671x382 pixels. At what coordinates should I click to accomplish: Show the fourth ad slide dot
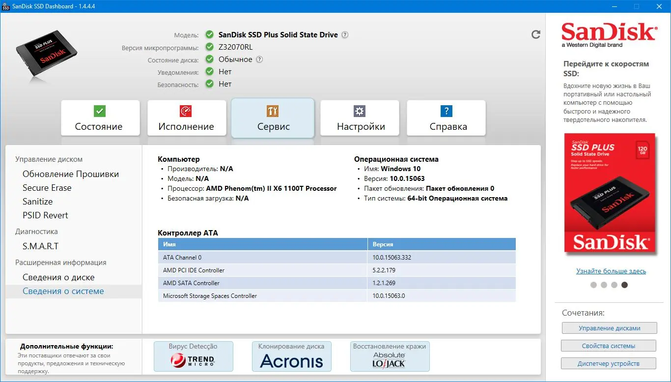tap(624, 285)
